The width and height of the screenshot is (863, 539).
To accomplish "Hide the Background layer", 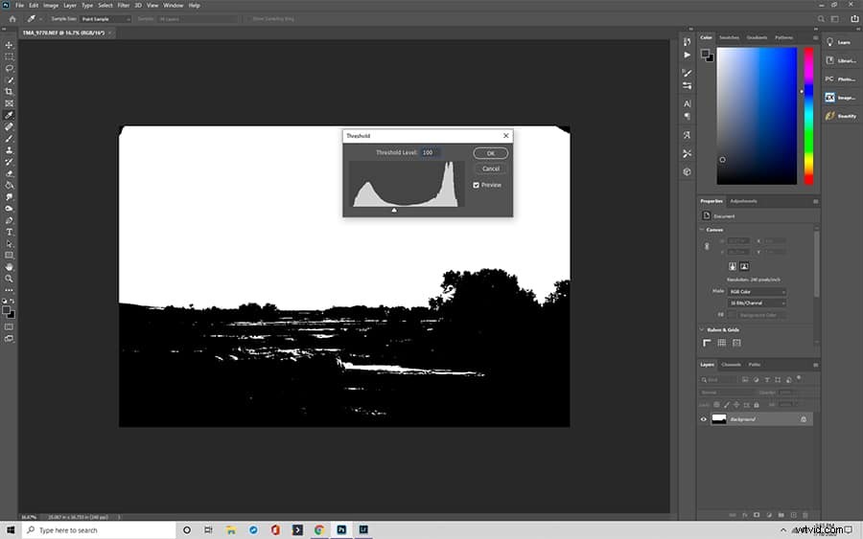I will 704,419.
